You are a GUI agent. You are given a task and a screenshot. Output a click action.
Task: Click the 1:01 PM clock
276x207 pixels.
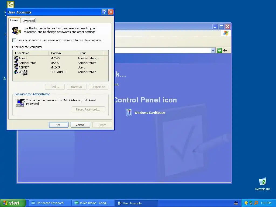[x=266, y=203]
